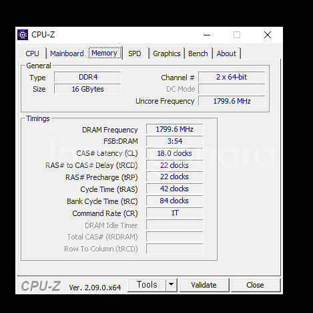Click the Bank Cycle Time (tRC) label
This screenshot has width=313, height=313.
coord(102,201)
